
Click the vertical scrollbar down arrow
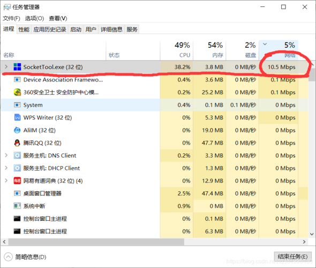click(x=312, y=234)
